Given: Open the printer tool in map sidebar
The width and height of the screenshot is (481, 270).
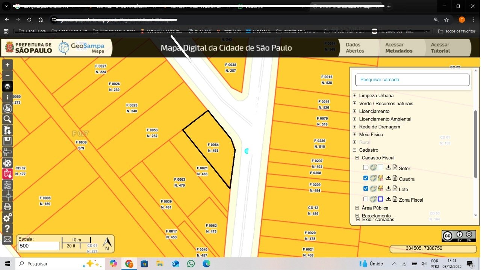Looking at the screenshot, I should 8,207.
